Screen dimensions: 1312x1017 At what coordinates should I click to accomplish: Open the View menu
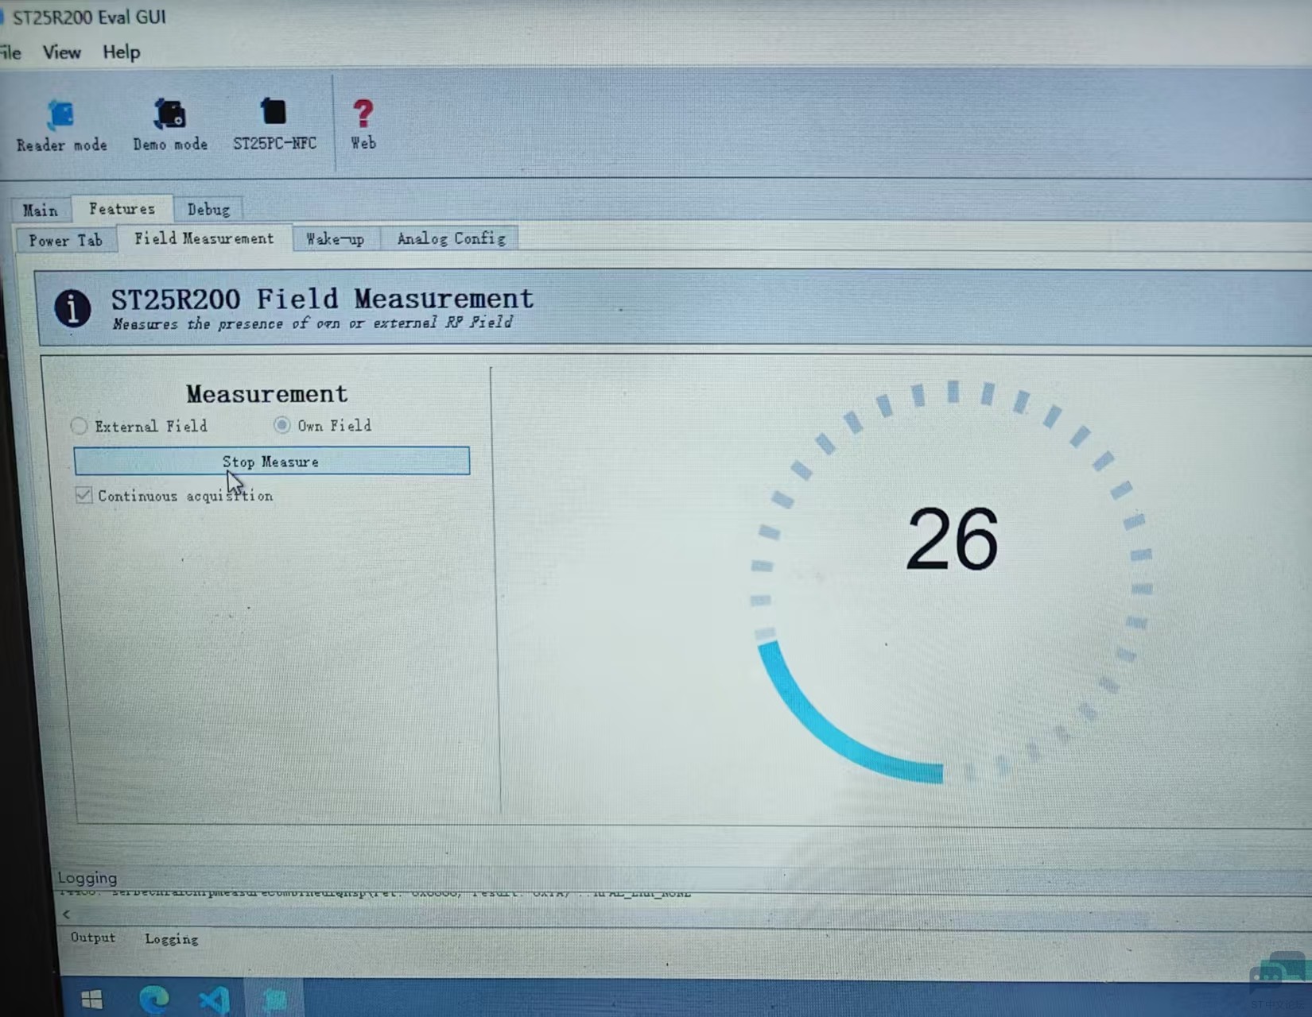tap(61, 52)
